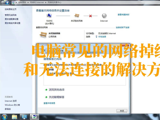Click the Control Panel icon in address bar
This screenshot has height=120, width=160.
tap(13, 2)
